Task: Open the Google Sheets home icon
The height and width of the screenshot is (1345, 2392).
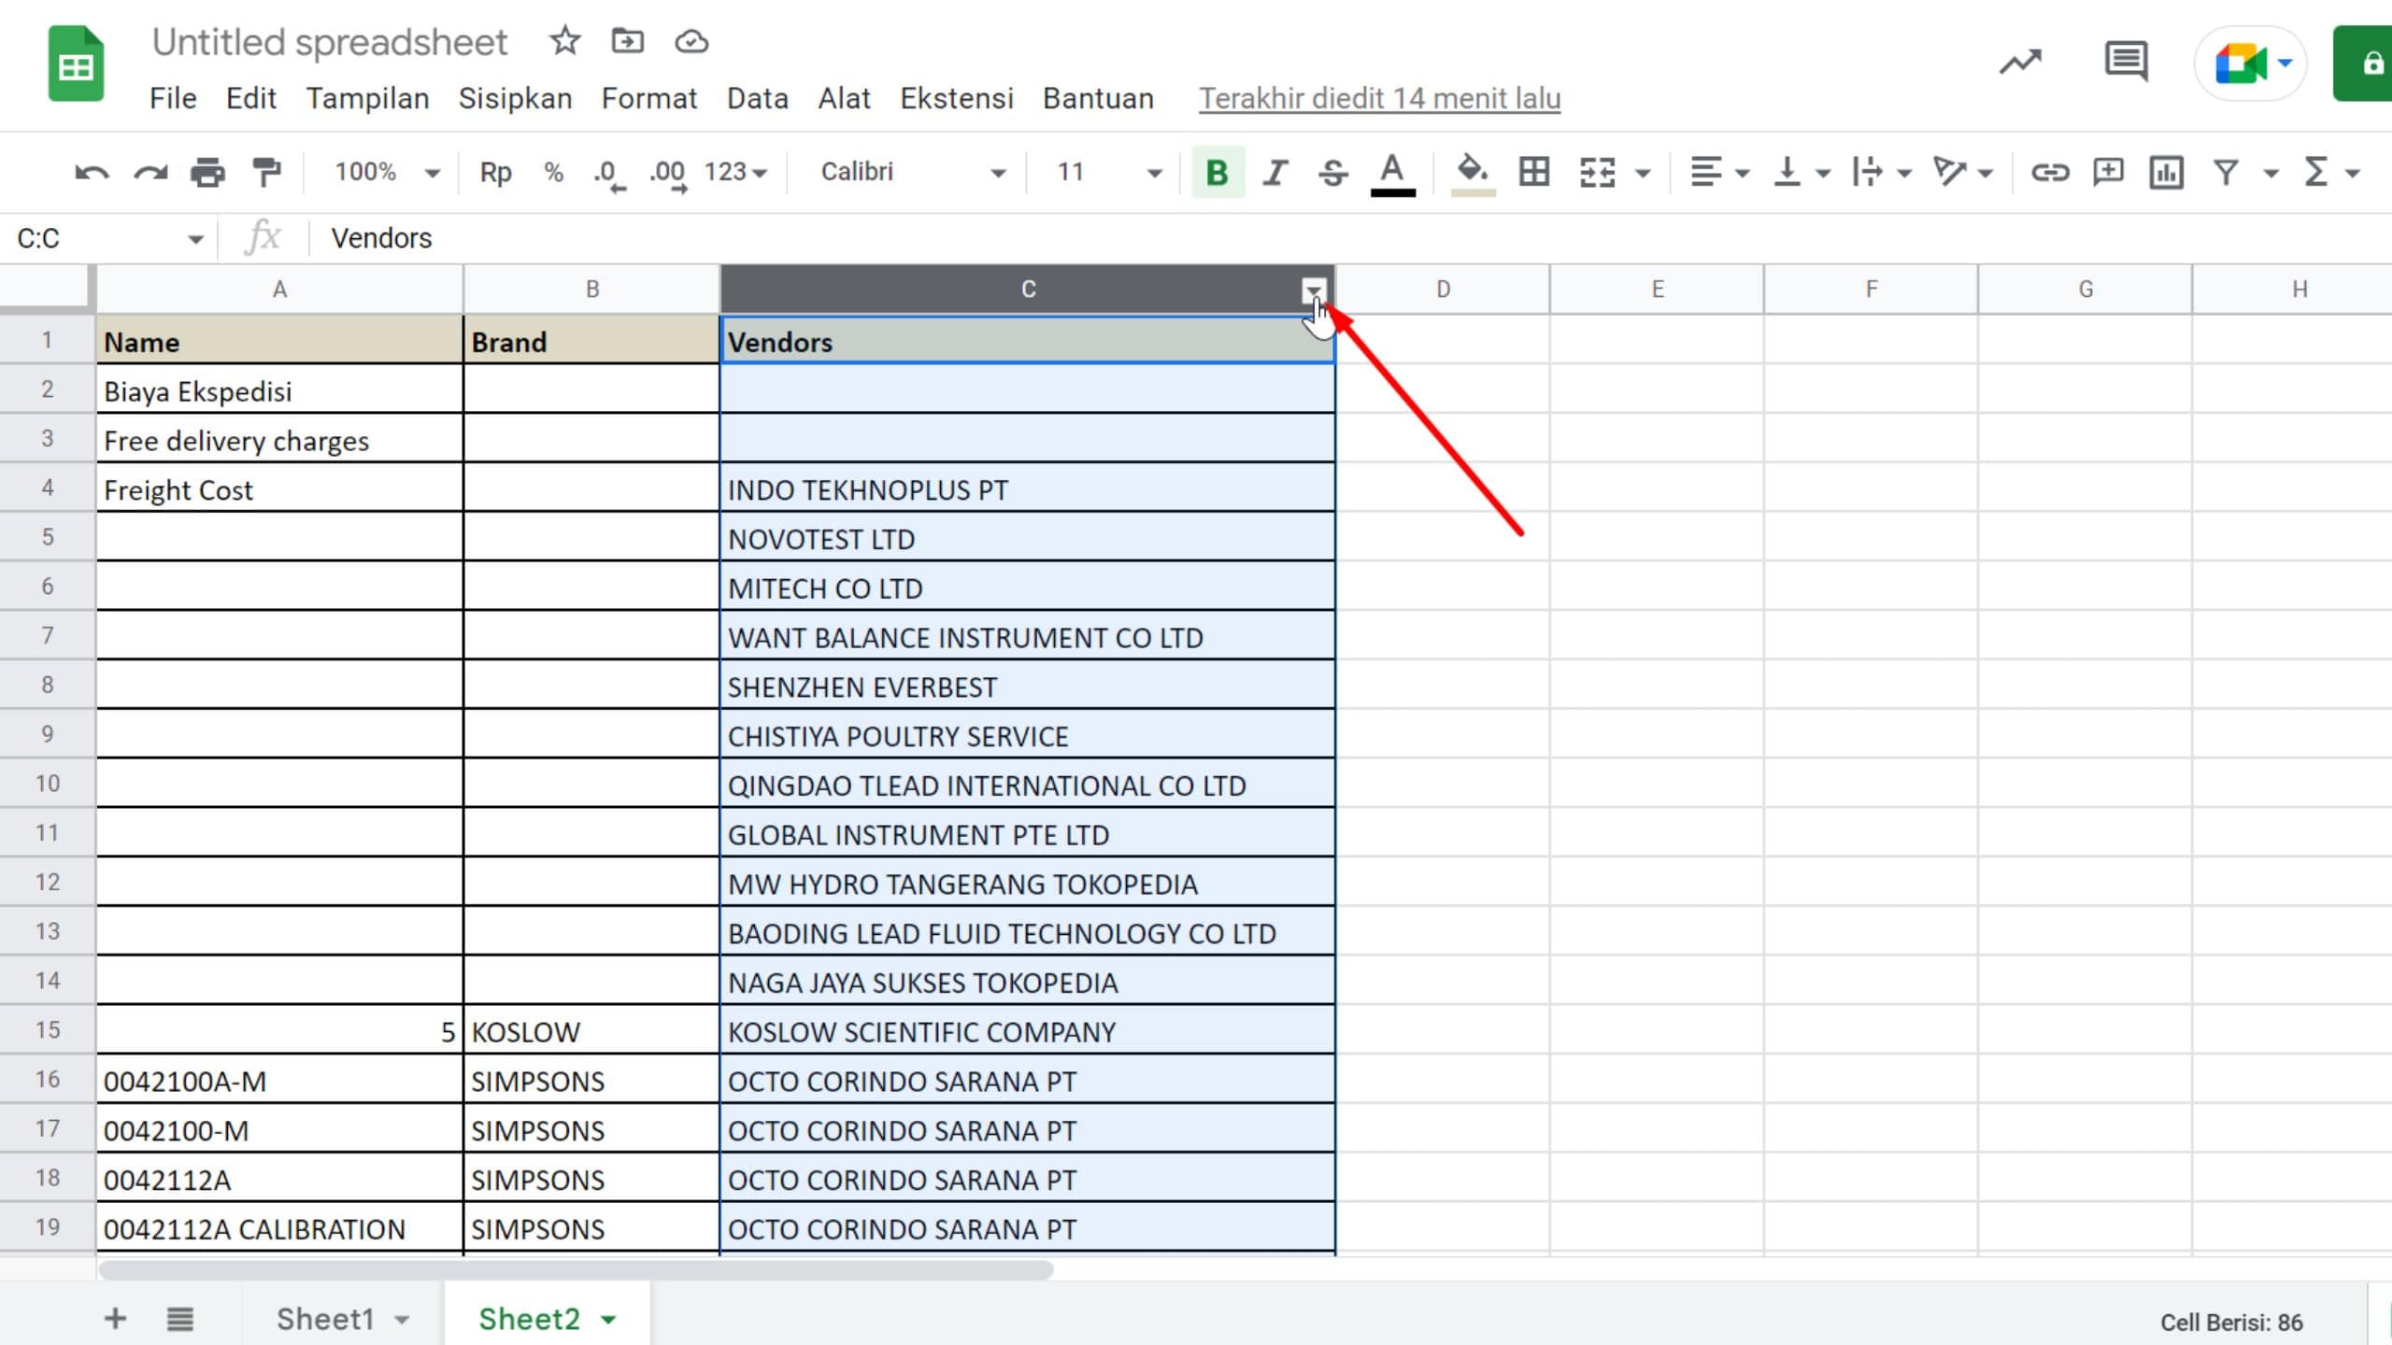Action: coord(76,64)
